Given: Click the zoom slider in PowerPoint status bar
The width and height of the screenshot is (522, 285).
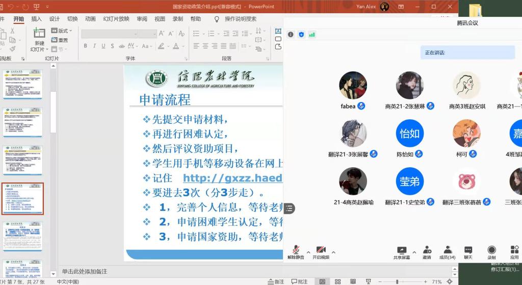Looking at the screenshot, I should [x=398, y=281].
